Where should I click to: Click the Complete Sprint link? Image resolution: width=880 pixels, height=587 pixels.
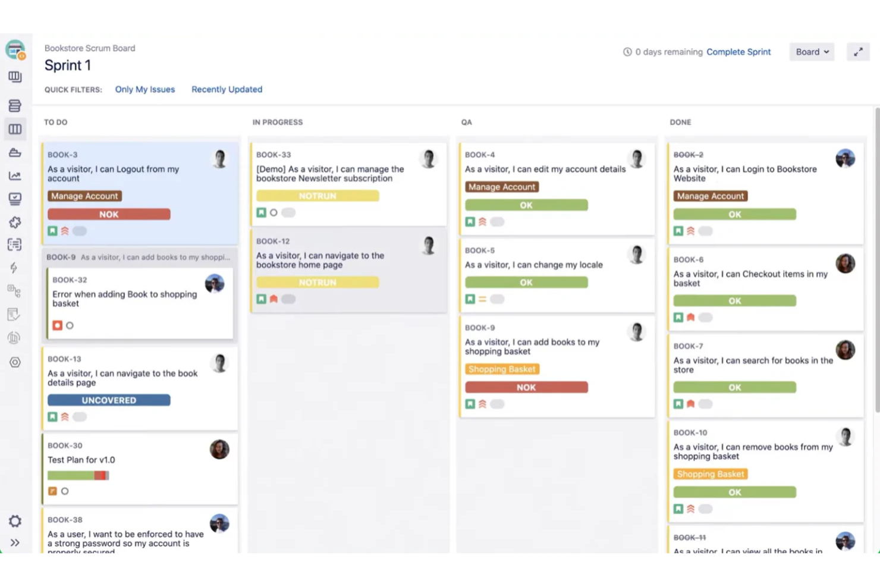[x=738, y=52]
